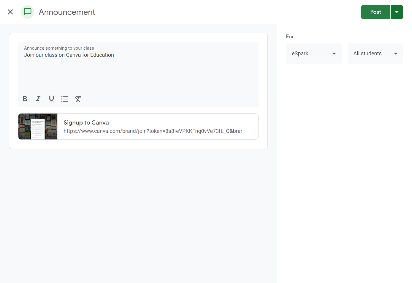The width and height of the screenshot is (412, 283).
Task: Open the Signup to Canva thumbnail
Action: click(x=38, y=127)
